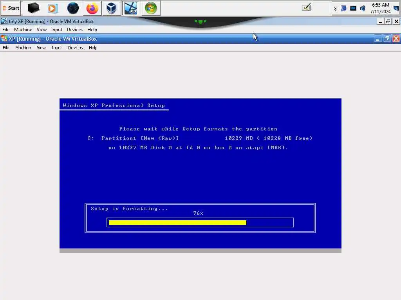Open the dark globe browser icon
401x300 pixels.
pos(73,8)
